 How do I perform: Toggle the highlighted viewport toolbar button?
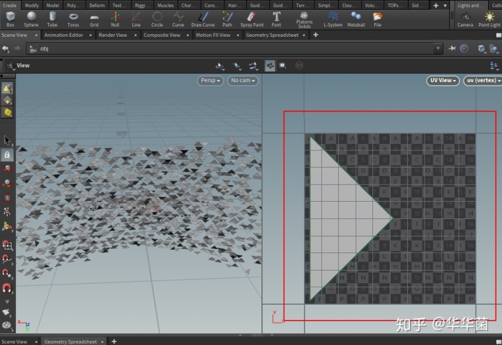(x=270, y=65)
